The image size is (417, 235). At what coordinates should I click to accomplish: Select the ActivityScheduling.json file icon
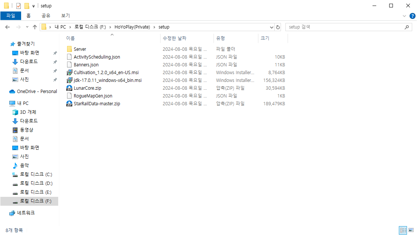tap(69, 57)
